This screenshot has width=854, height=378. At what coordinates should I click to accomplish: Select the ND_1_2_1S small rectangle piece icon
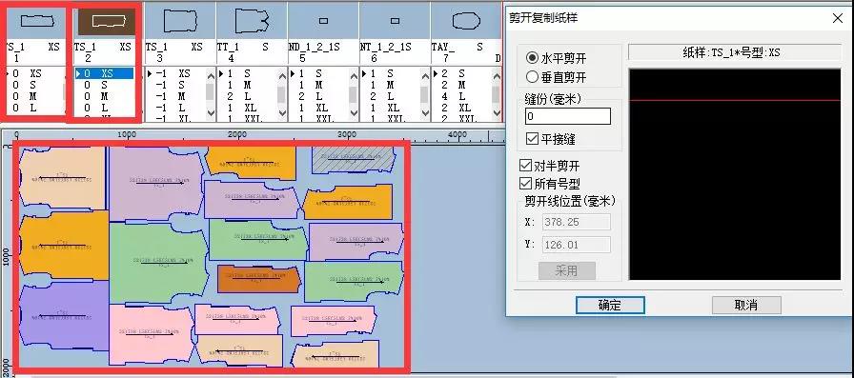(x=323, y=21)
